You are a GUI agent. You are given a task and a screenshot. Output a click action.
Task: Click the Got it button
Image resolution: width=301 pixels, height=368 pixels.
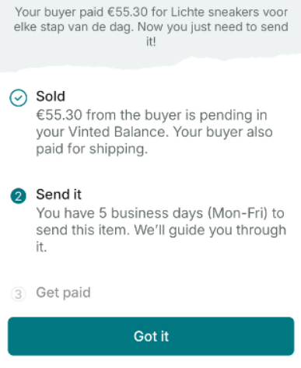(151, 336)
